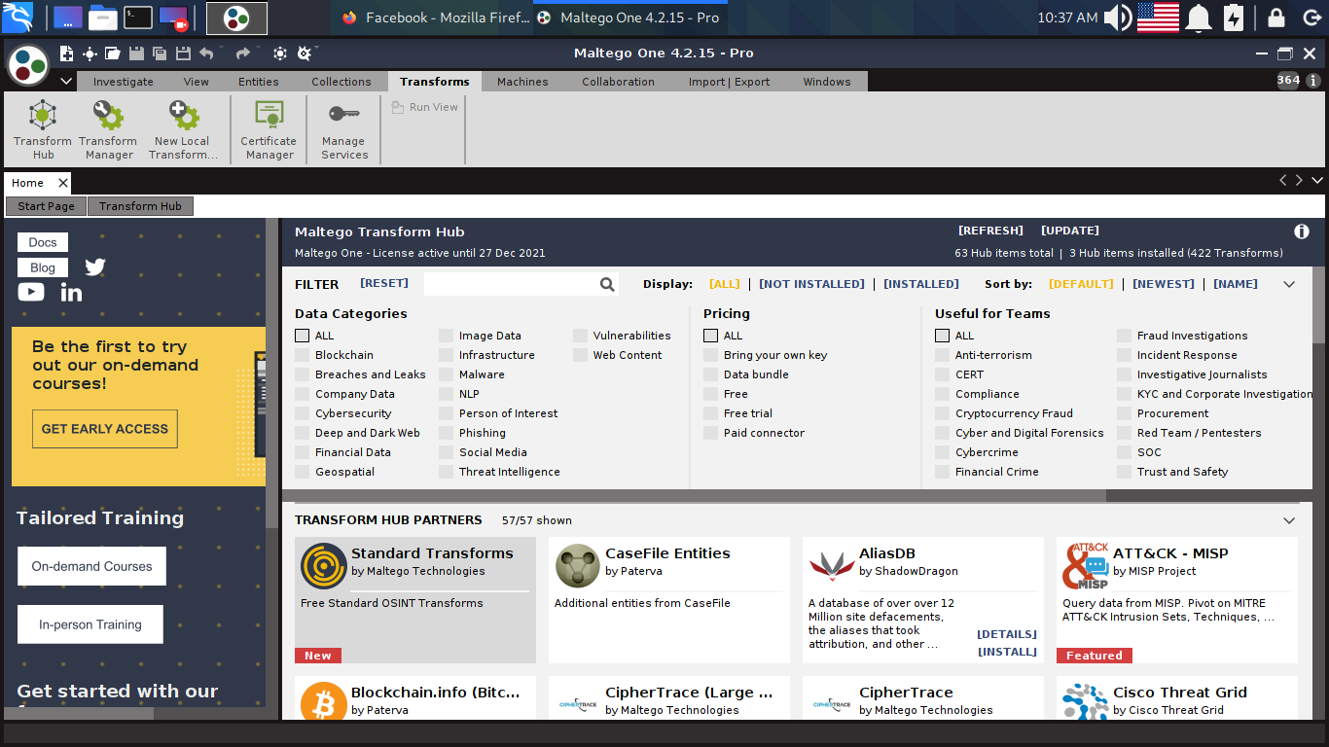
Task: Open the Import | Export tab
Action: (x=730, y=82)
